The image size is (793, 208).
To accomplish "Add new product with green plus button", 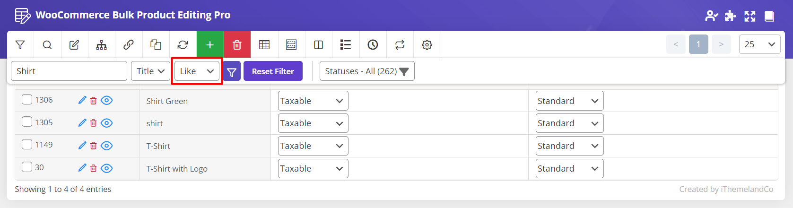I will point(210,45).
